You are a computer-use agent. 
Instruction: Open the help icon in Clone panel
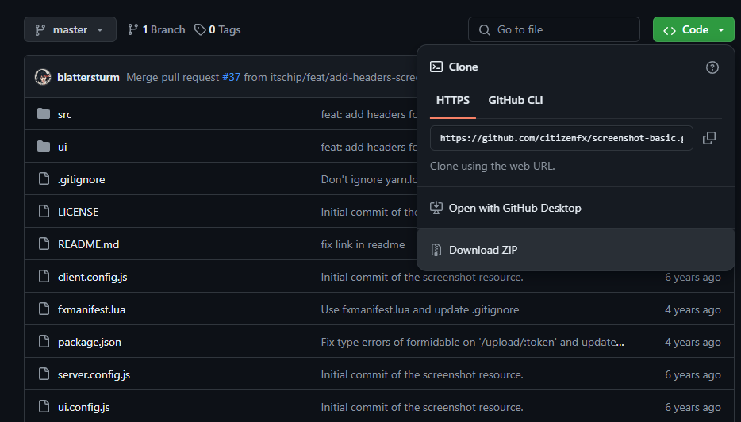click(712, 67)
